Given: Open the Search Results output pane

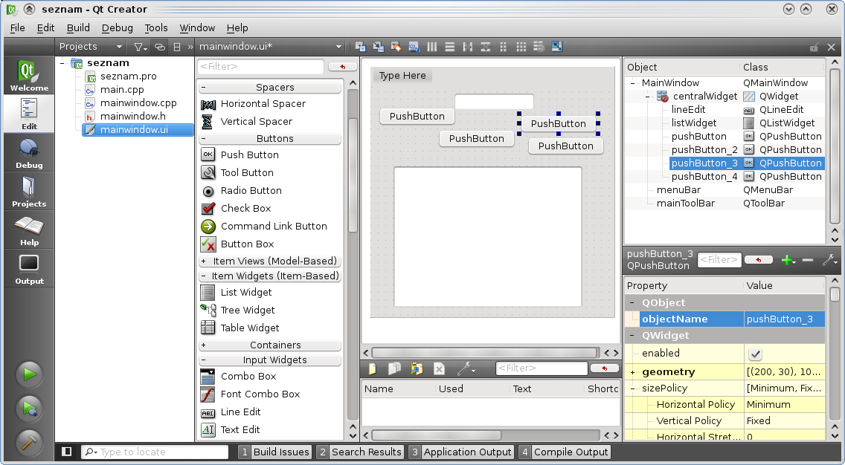Looking at the screenshot, I should (360, 452).
